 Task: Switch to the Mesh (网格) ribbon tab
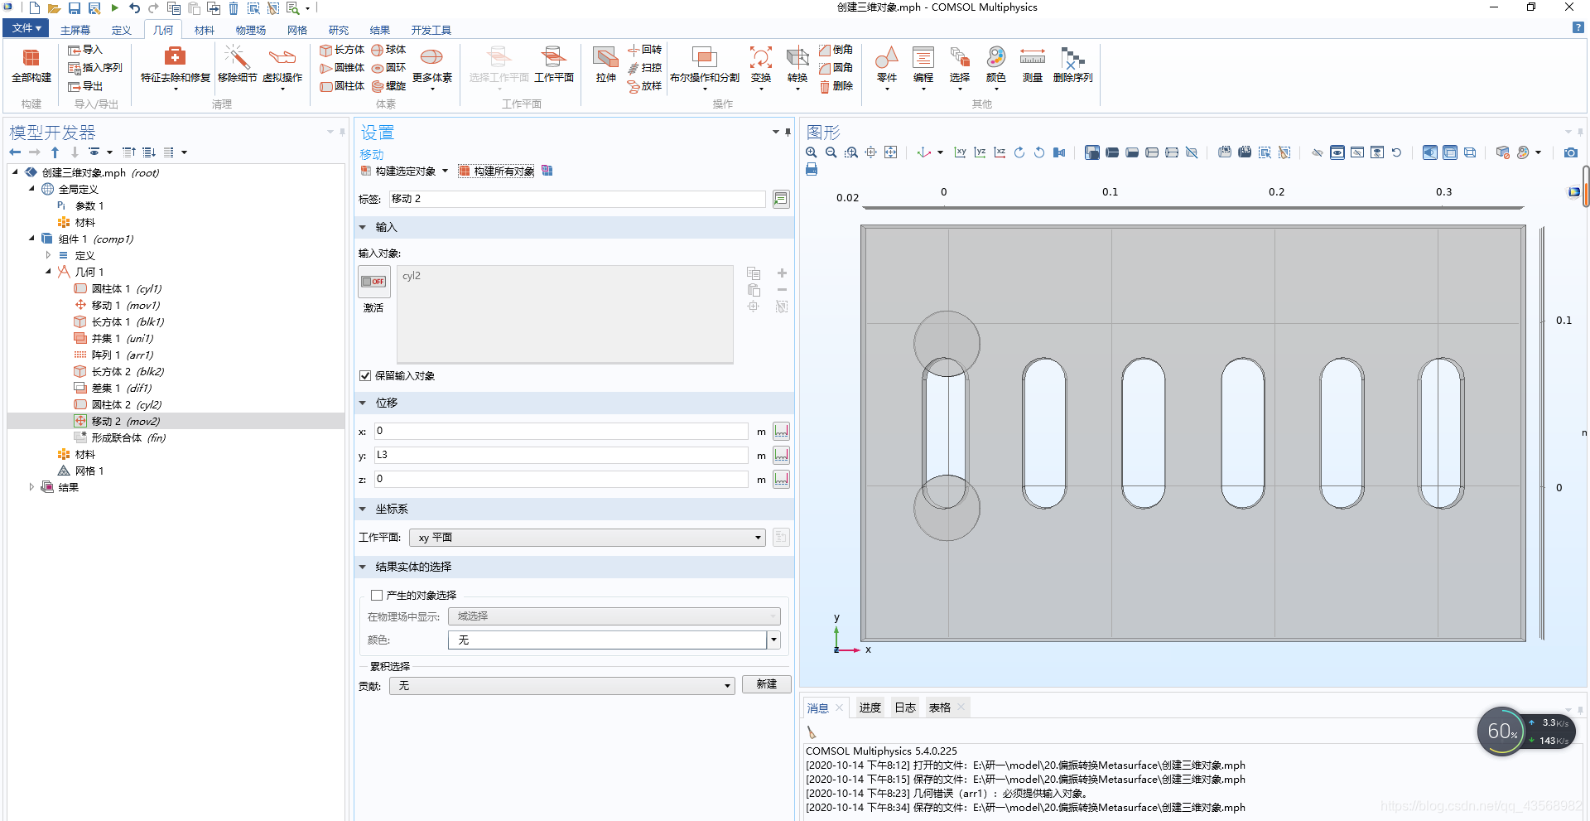[296, 31]
